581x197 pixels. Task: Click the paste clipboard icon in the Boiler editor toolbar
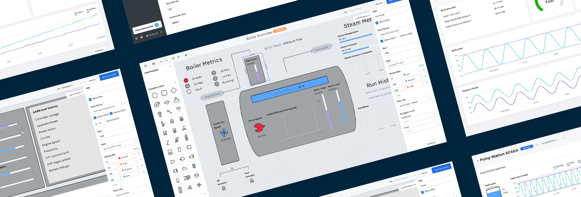[x=178, y=57]
